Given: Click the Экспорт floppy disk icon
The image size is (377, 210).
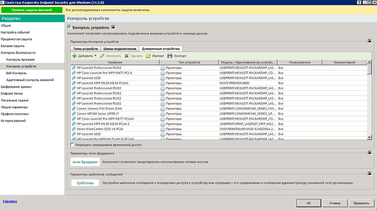Looking at the screenshot, I should (x=170, y=56).
